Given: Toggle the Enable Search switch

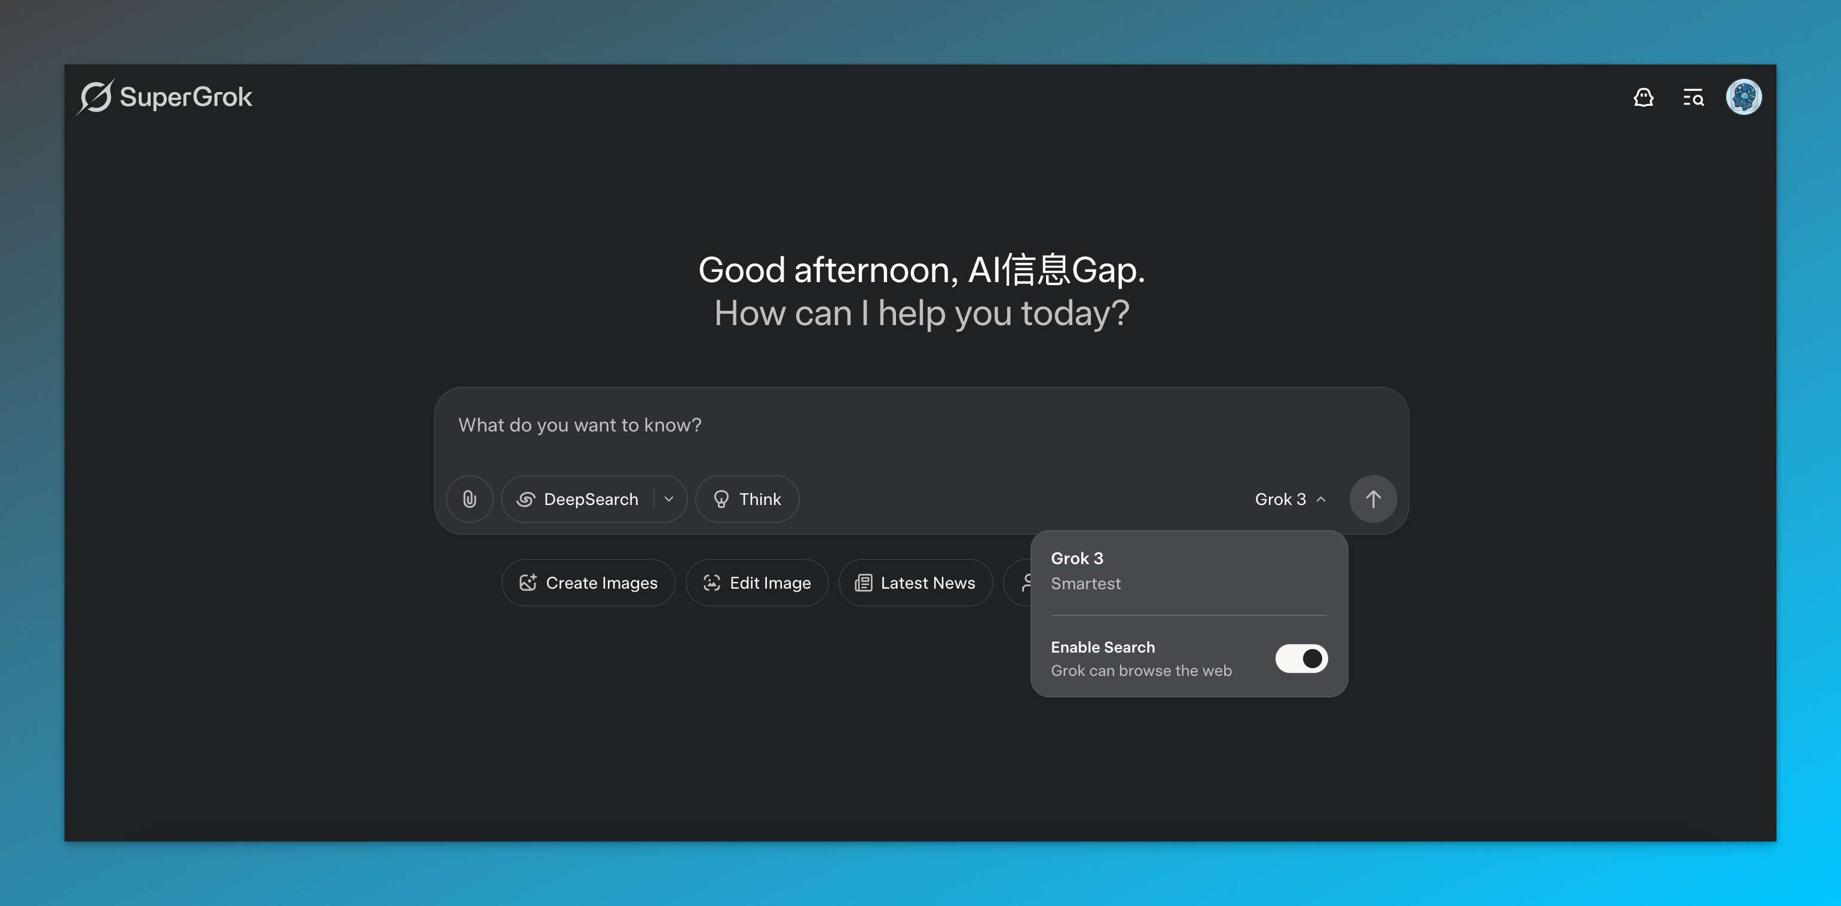Looking at the screenshot, I should tap(1301, 658).
